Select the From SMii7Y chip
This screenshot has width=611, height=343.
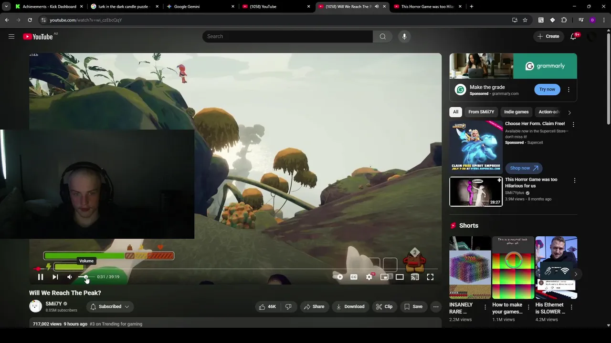coord(481,112)
